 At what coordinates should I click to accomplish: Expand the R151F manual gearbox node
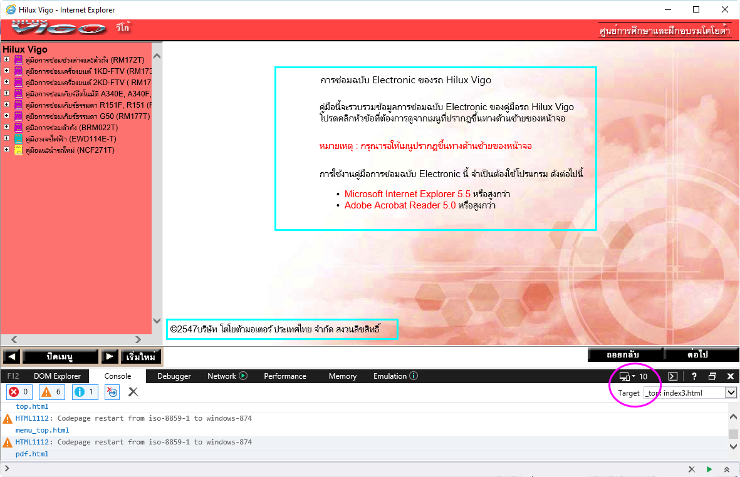[x=7, y=105]
